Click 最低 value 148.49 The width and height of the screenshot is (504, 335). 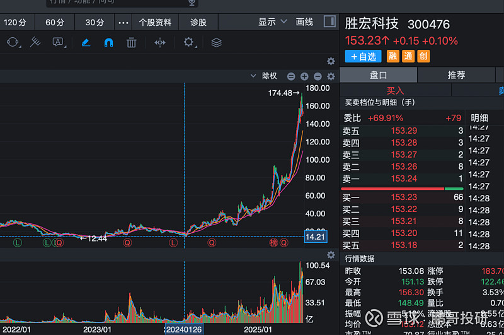(x=411, y=303)
